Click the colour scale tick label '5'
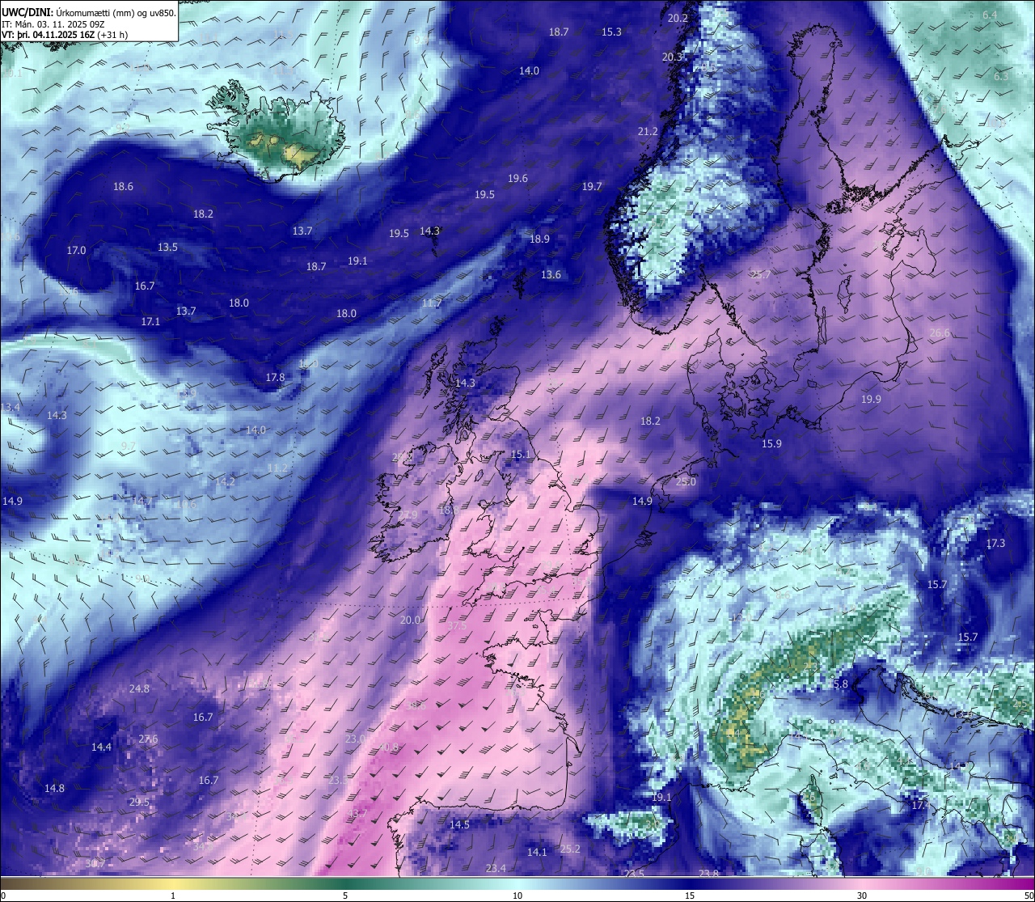 point(345,896)
